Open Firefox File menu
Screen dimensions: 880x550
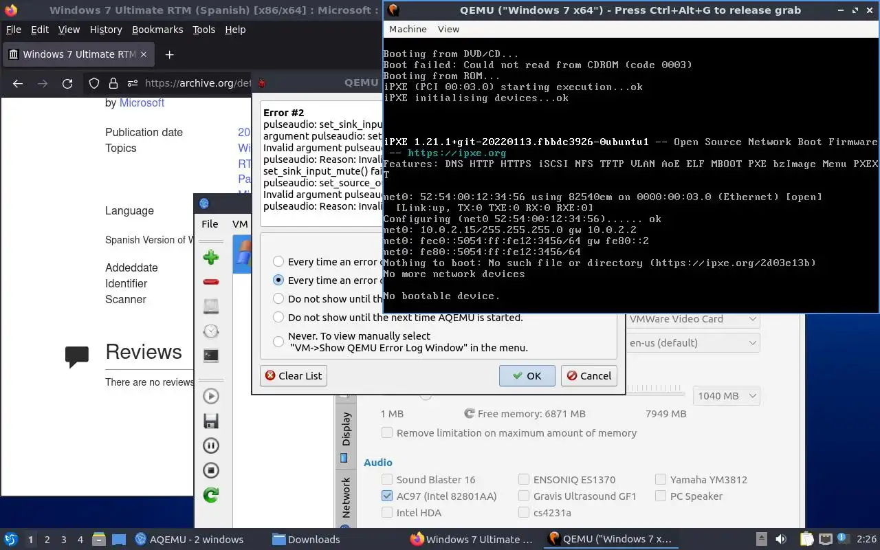[13, 30]
